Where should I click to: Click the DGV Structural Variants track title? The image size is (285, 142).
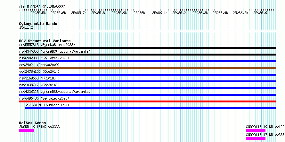45,41
